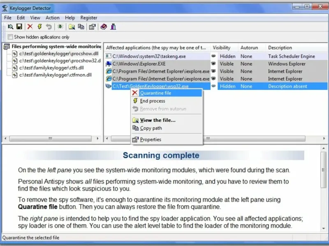329x246 pixels.
Task: Click the right pane scroll-right arrow
Action: (x=324, y=138)
